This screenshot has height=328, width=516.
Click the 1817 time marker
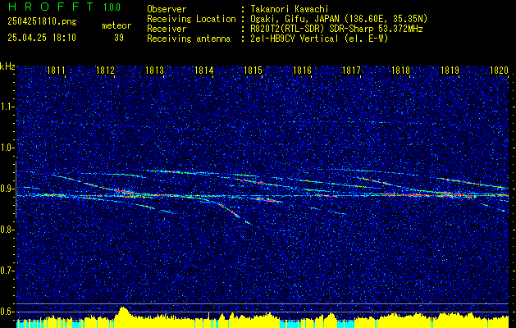pos(351,70)
